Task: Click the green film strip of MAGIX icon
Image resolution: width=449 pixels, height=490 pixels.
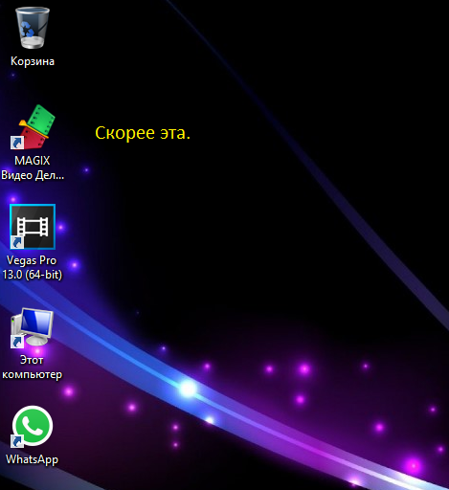Action: (41, 120)
